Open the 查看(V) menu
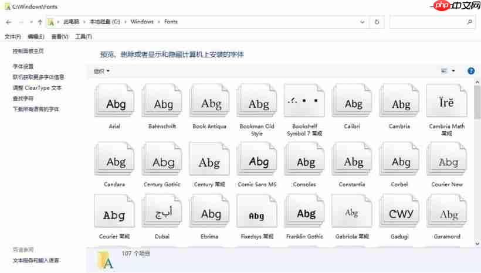Image resolution: width=481 pixels, height=273 pixels. (x=60, y=36)
